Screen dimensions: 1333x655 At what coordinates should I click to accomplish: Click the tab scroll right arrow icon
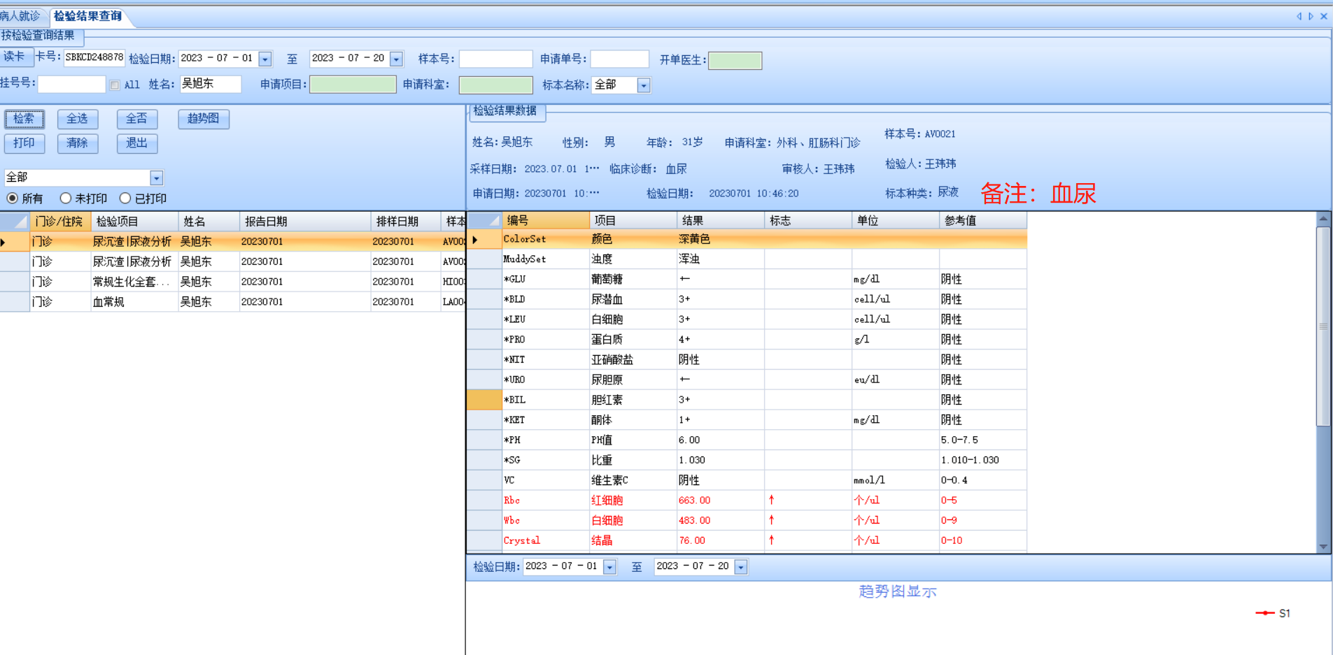tap(1311, 16)
